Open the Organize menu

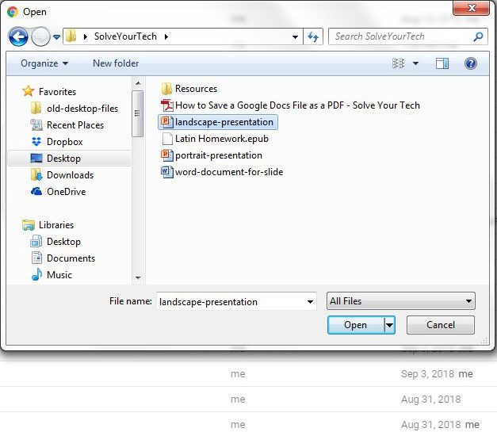(44, 63)
